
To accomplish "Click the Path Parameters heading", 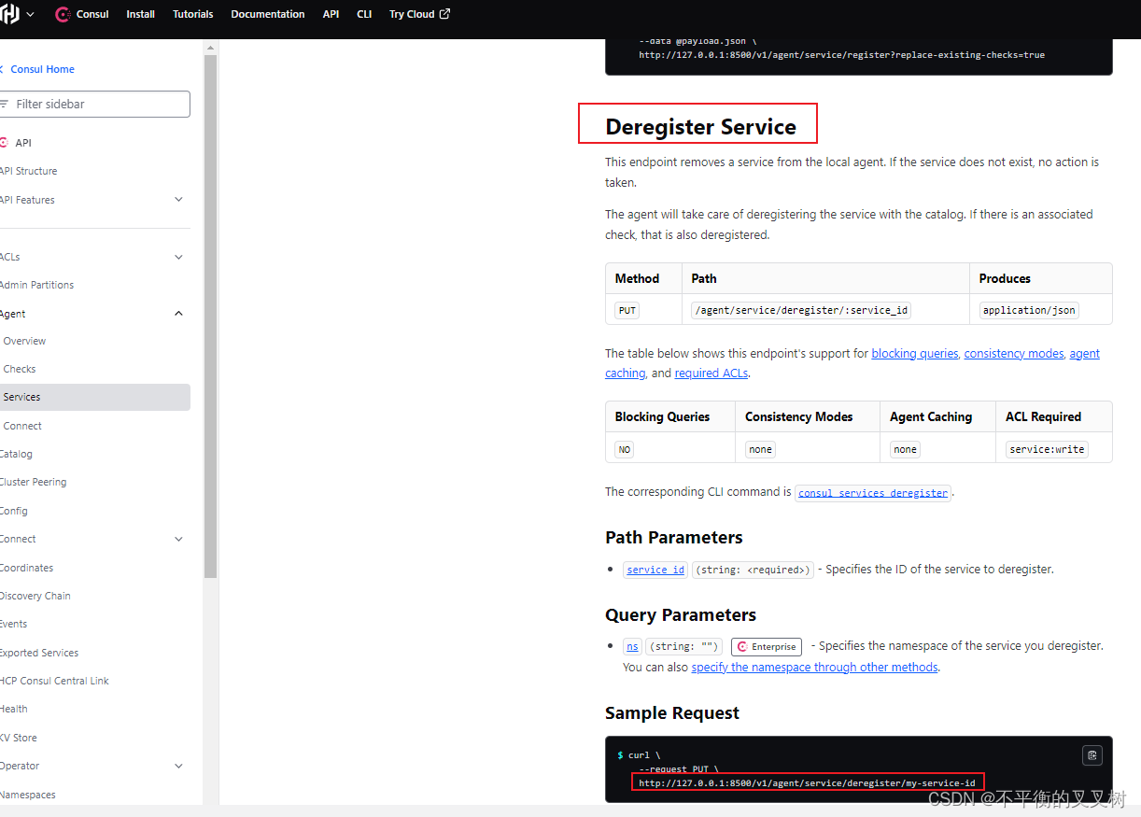I will 674,537.
